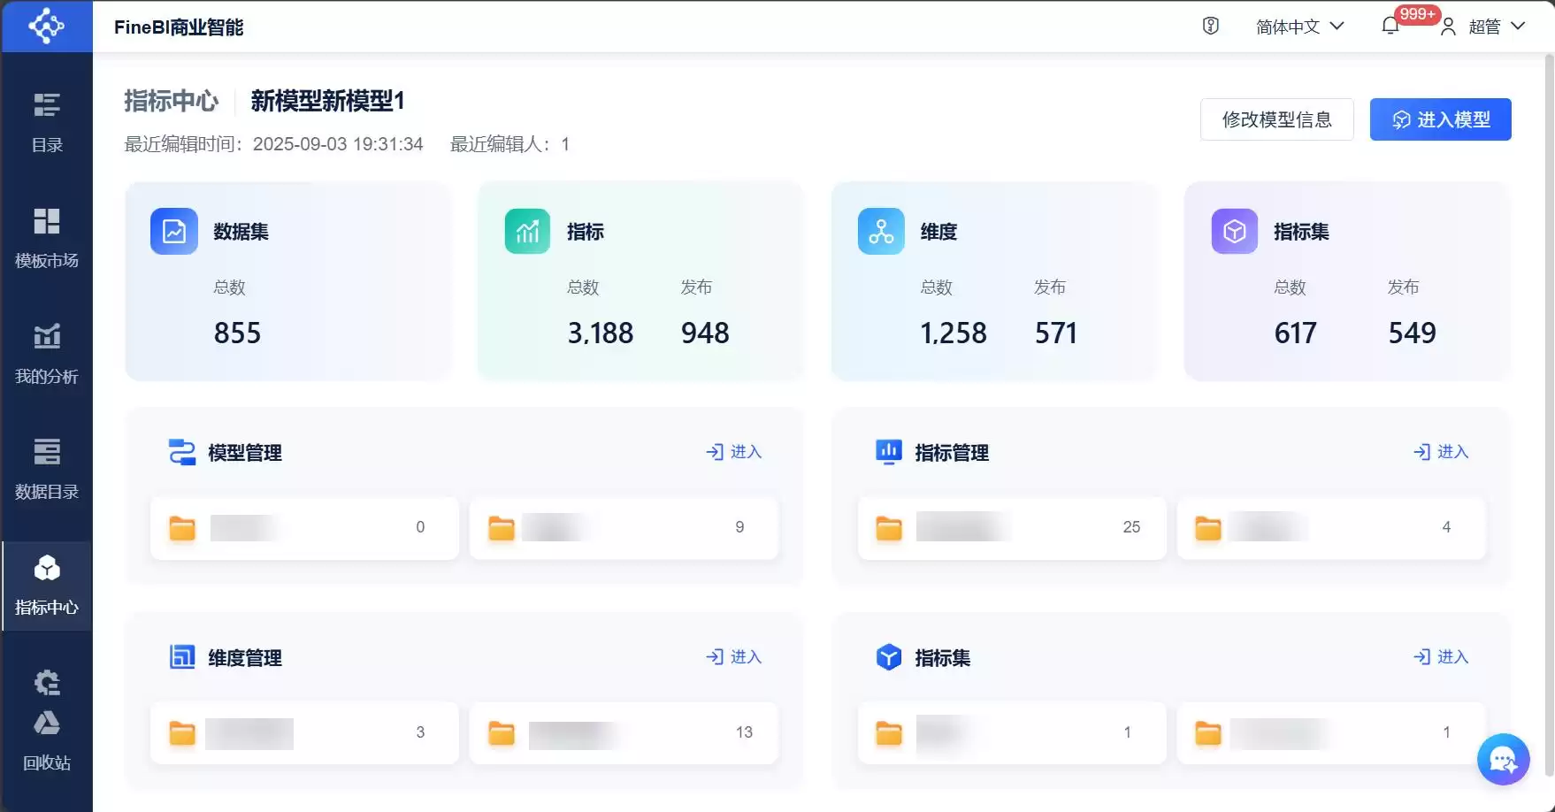The image size is (1555, 812).
Task: Click the settings gear icon in sidebar
Action: [47, 683]
